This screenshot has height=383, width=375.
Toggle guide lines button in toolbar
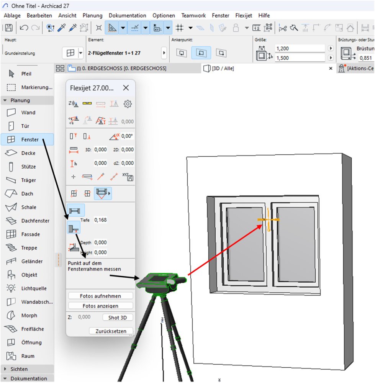(112, 28)
